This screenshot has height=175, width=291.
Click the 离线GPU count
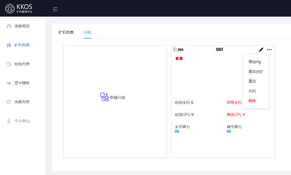click(x=244, y=115)
